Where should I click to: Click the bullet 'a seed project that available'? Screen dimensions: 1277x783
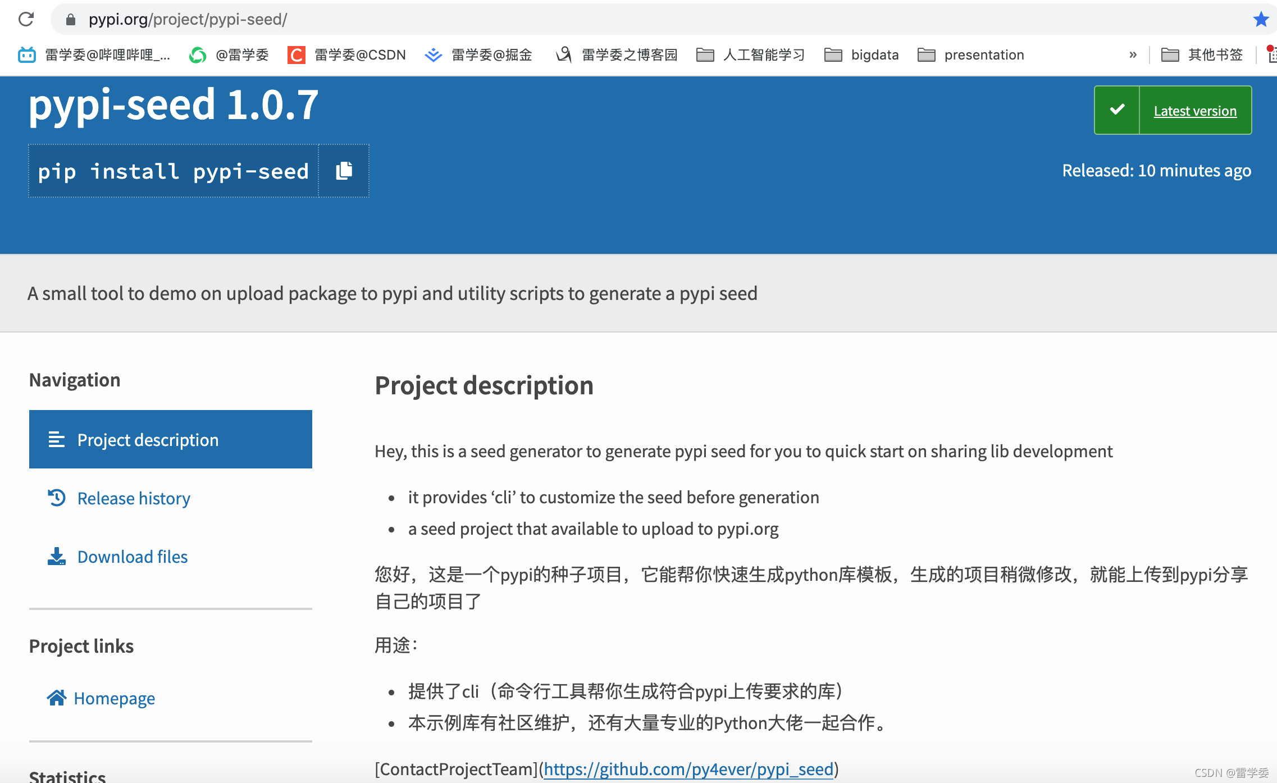coord(593,529)
